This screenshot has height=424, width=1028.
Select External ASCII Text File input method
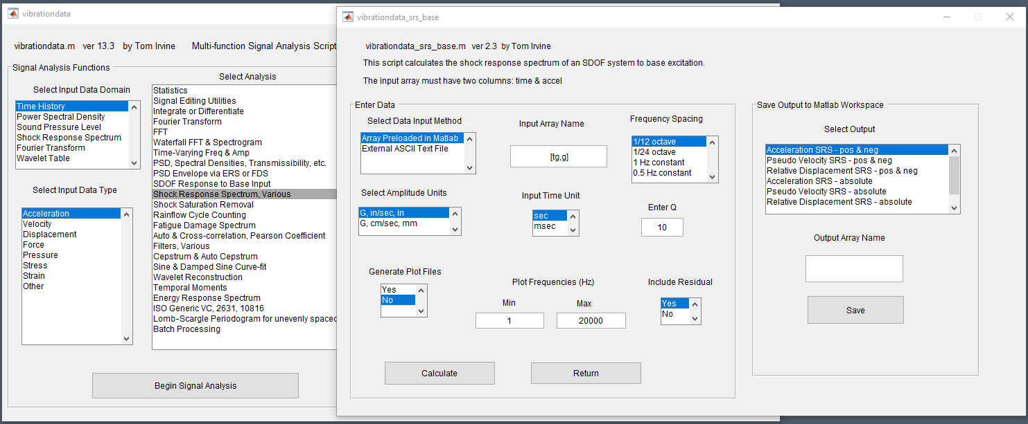(x=405, y=149)
